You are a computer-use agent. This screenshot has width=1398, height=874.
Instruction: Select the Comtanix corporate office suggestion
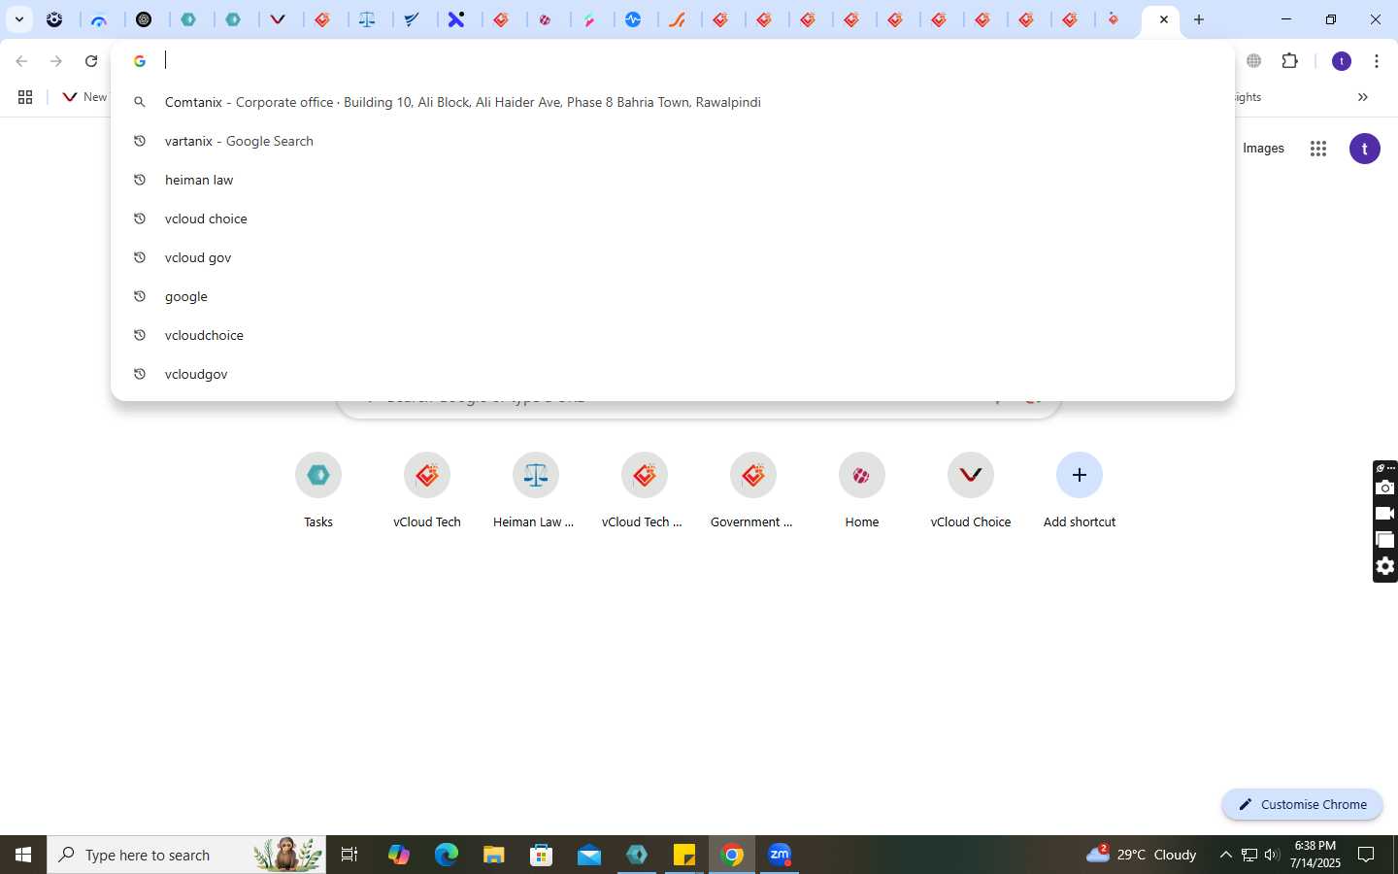673,102
